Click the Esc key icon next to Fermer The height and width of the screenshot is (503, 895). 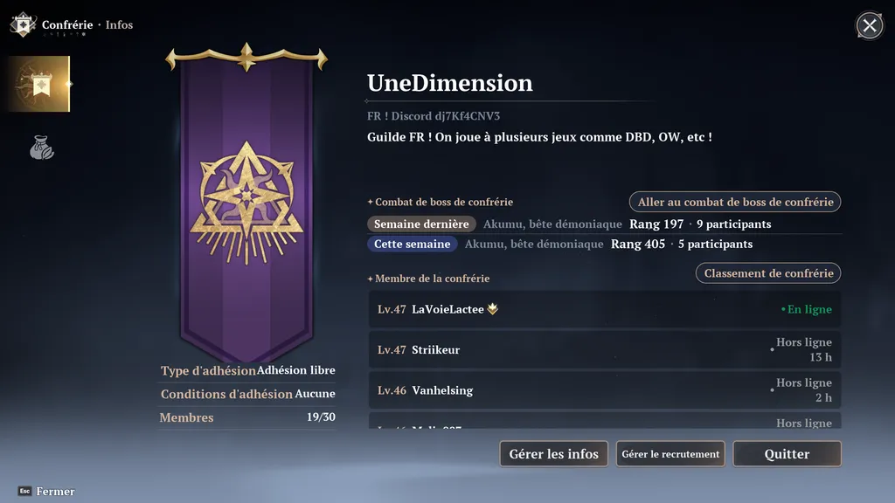click(x=24, y=491)
